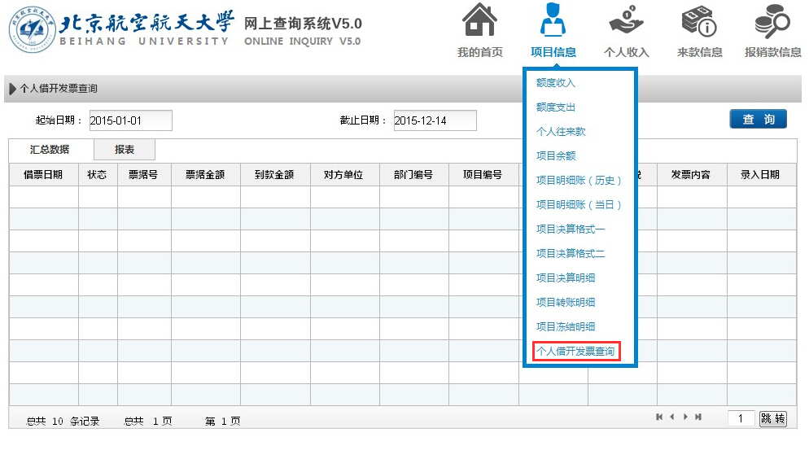Select 个人借开发票查询 menu item
Screen dimensions: 809x459
point(575,352)
